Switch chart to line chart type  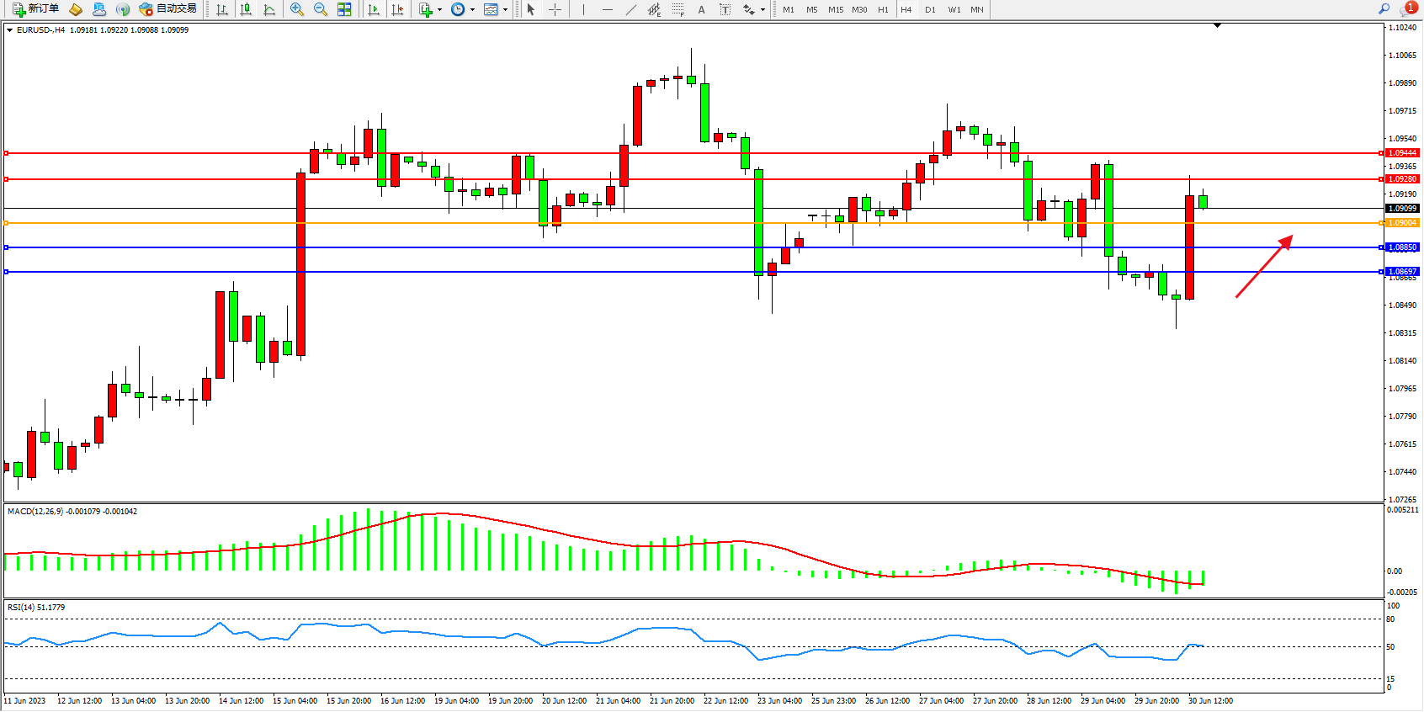click(269, 9)
